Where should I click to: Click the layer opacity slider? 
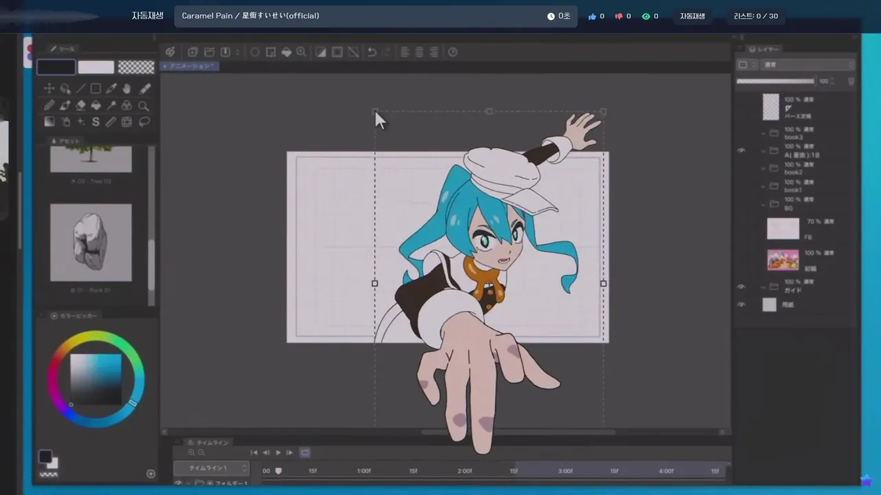point(775,81)
